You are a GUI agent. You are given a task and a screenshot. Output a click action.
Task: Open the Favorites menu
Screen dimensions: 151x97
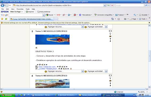(20, 9)
